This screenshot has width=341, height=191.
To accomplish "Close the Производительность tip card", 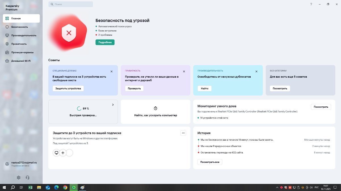I will 256,72.
